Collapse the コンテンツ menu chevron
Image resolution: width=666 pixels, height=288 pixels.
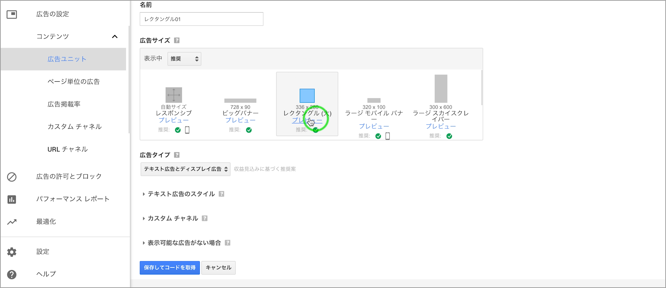(115, 36)
